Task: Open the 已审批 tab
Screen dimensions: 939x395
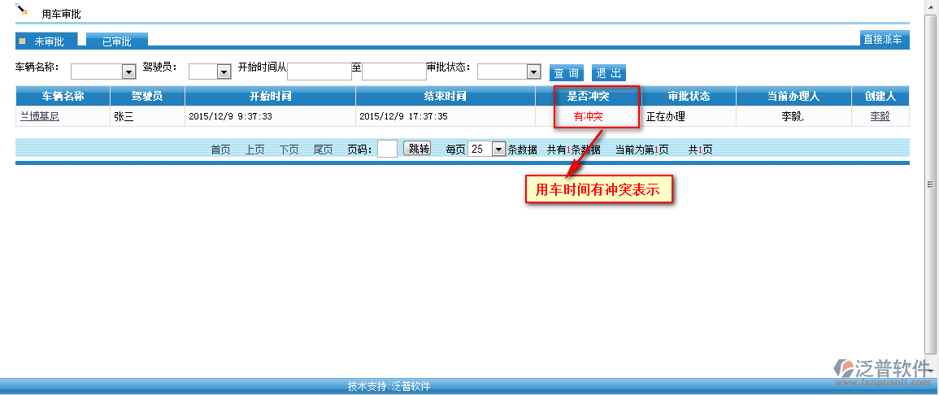Action: 117,41
